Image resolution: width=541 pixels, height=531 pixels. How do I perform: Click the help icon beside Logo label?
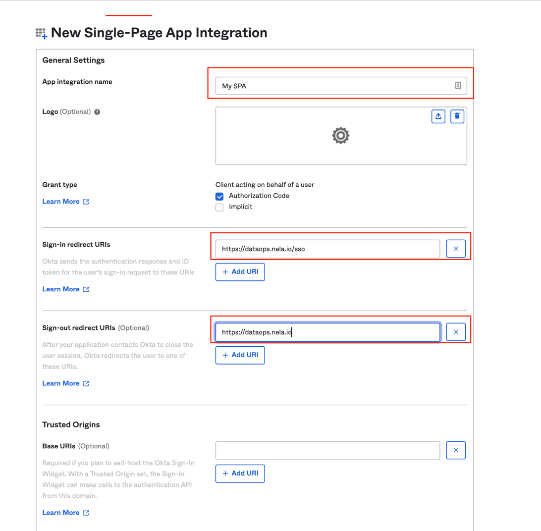coord(97,112)
